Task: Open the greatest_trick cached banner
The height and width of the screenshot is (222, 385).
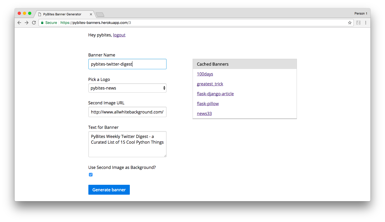Action: [x=210, y=84]
